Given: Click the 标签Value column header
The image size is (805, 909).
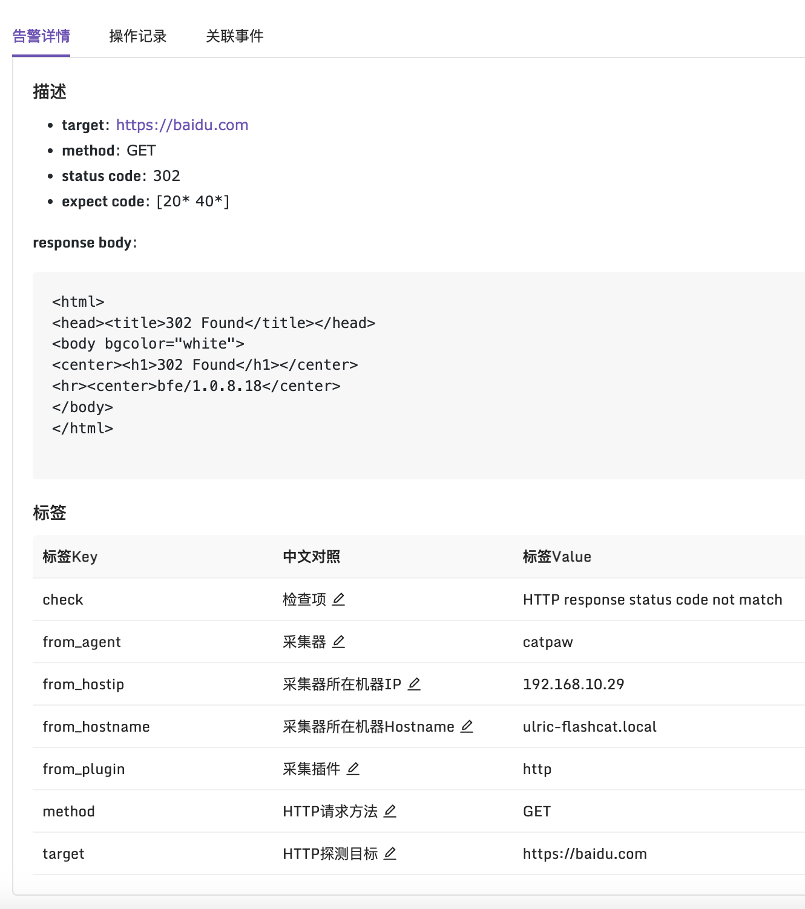Looking at the screenshot, I should coord(557,557).
